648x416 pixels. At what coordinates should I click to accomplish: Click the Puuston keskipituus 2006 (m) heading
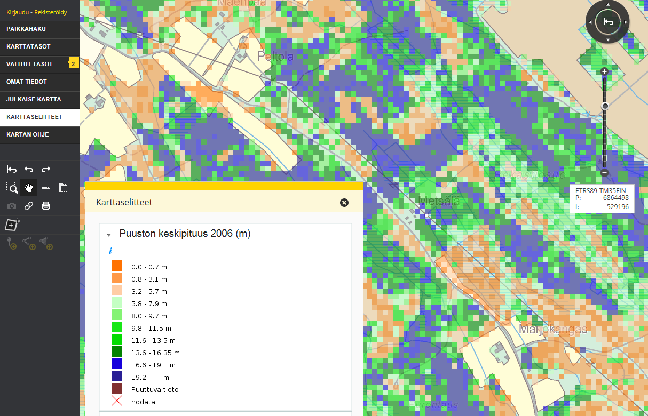185,234
